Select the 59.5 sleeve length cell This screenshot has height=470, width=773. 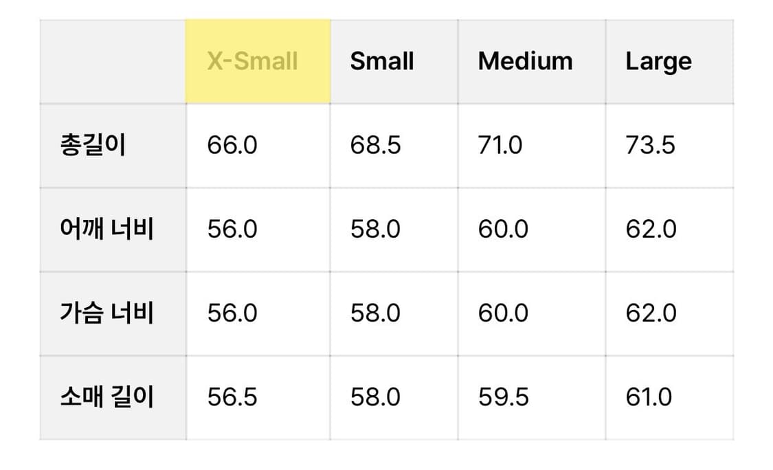503,397
